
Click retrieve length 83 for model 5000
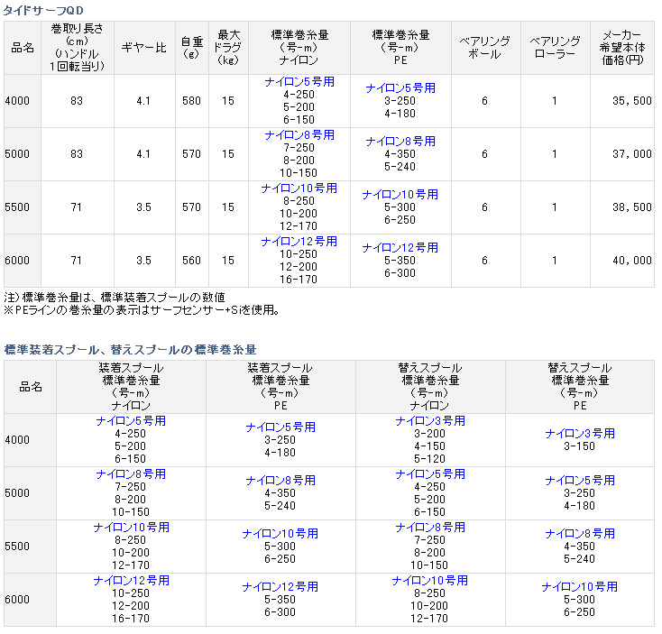pos(77,154)
